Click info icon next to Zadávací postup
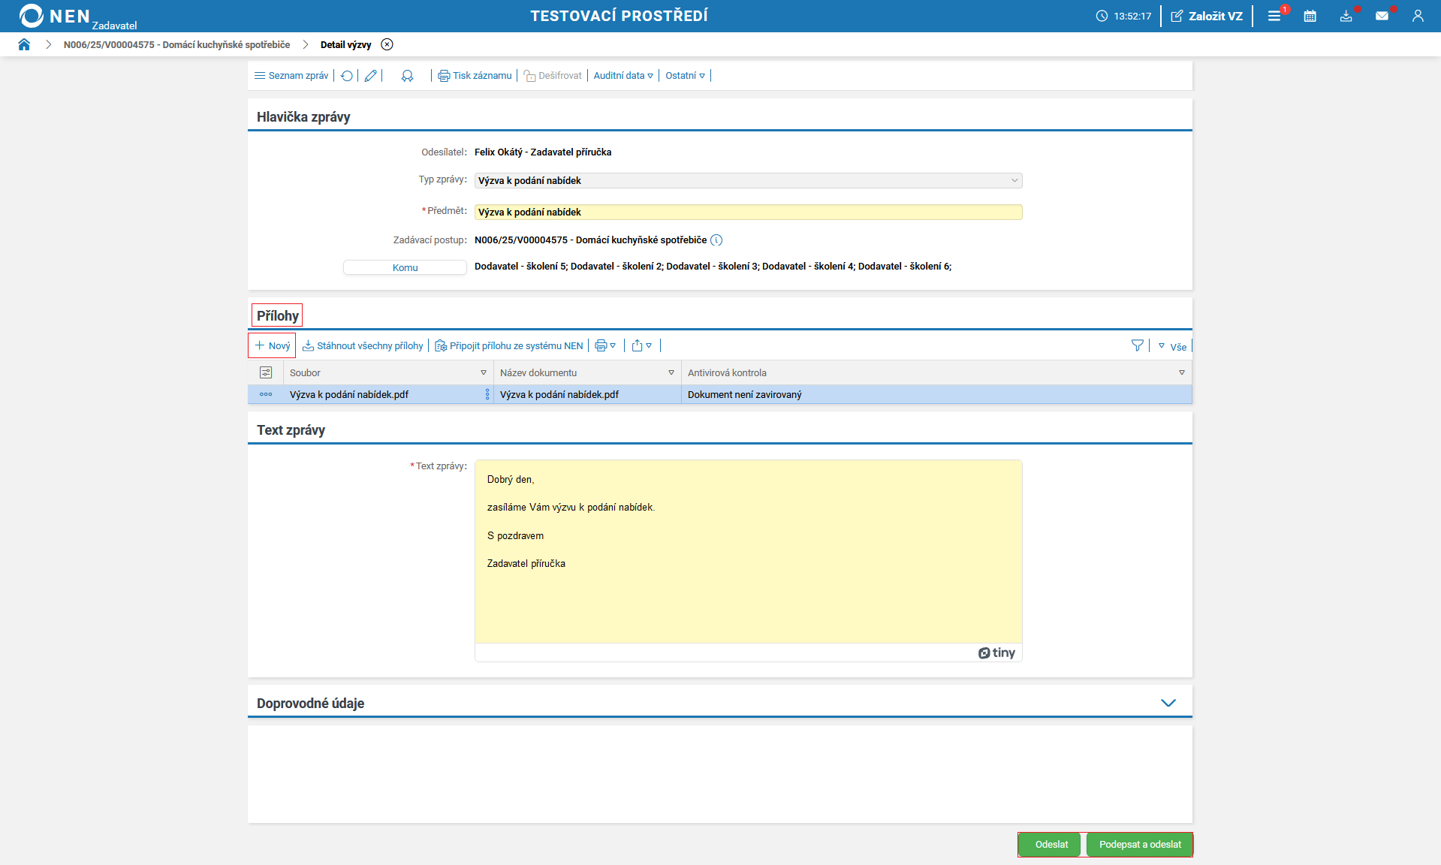 [x=716, y=240]
